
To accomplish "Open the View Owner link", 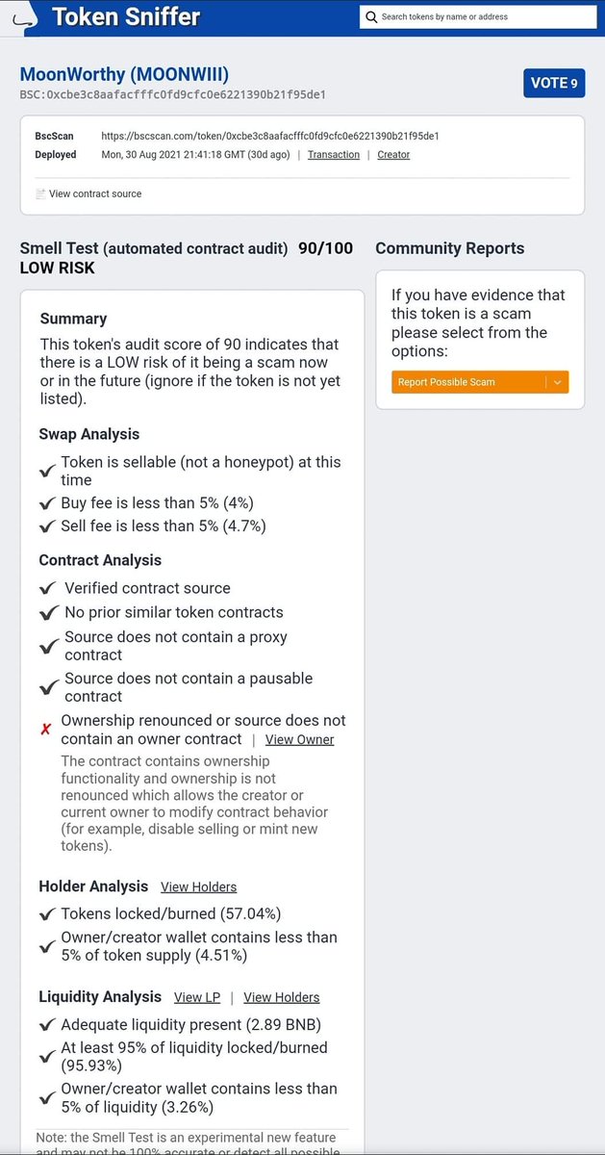I will click(300, 740).
